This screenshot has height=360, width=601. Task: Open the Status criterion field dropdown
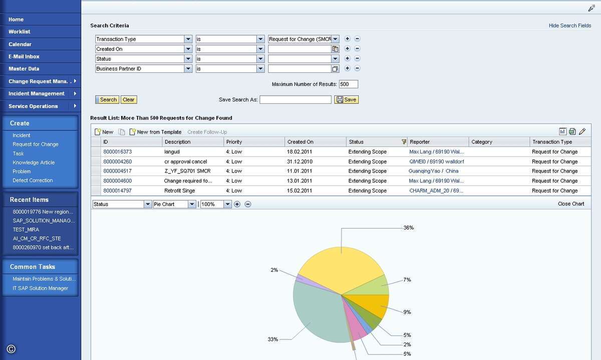(188, 58)
